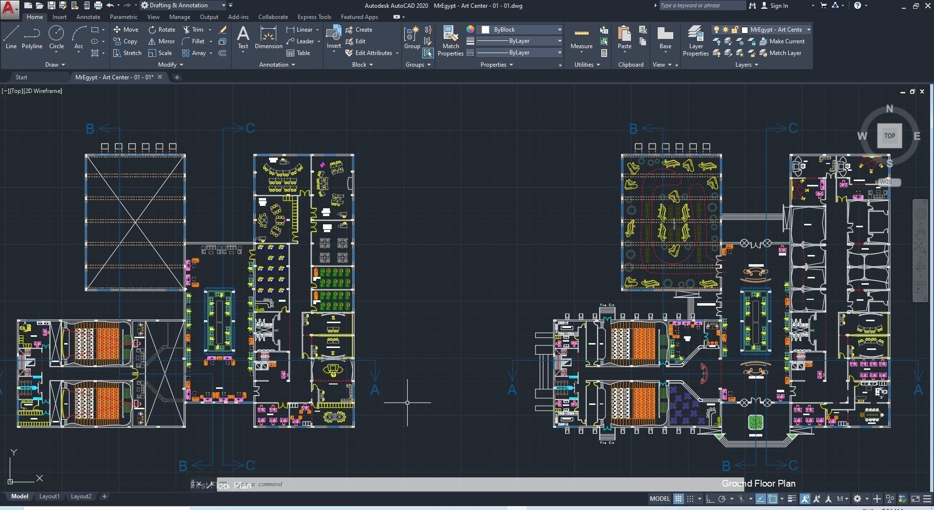Expand the Annotation panel
The width and height of the screenshot is (934, 510).
click(277, 65)
